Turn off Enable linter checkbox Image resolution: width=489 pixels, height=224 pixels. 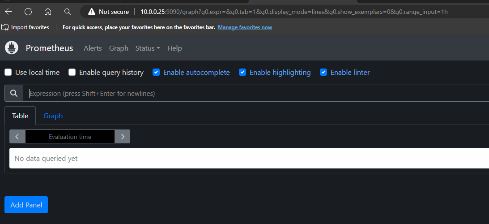coord(323,72)
